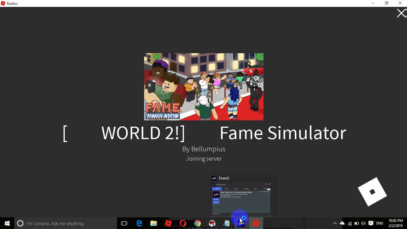The height and width of the screenshot is (229, 407).
Task: Open the Action Center notifications icon
Action: pyautogui.click(x=371, y=223)
